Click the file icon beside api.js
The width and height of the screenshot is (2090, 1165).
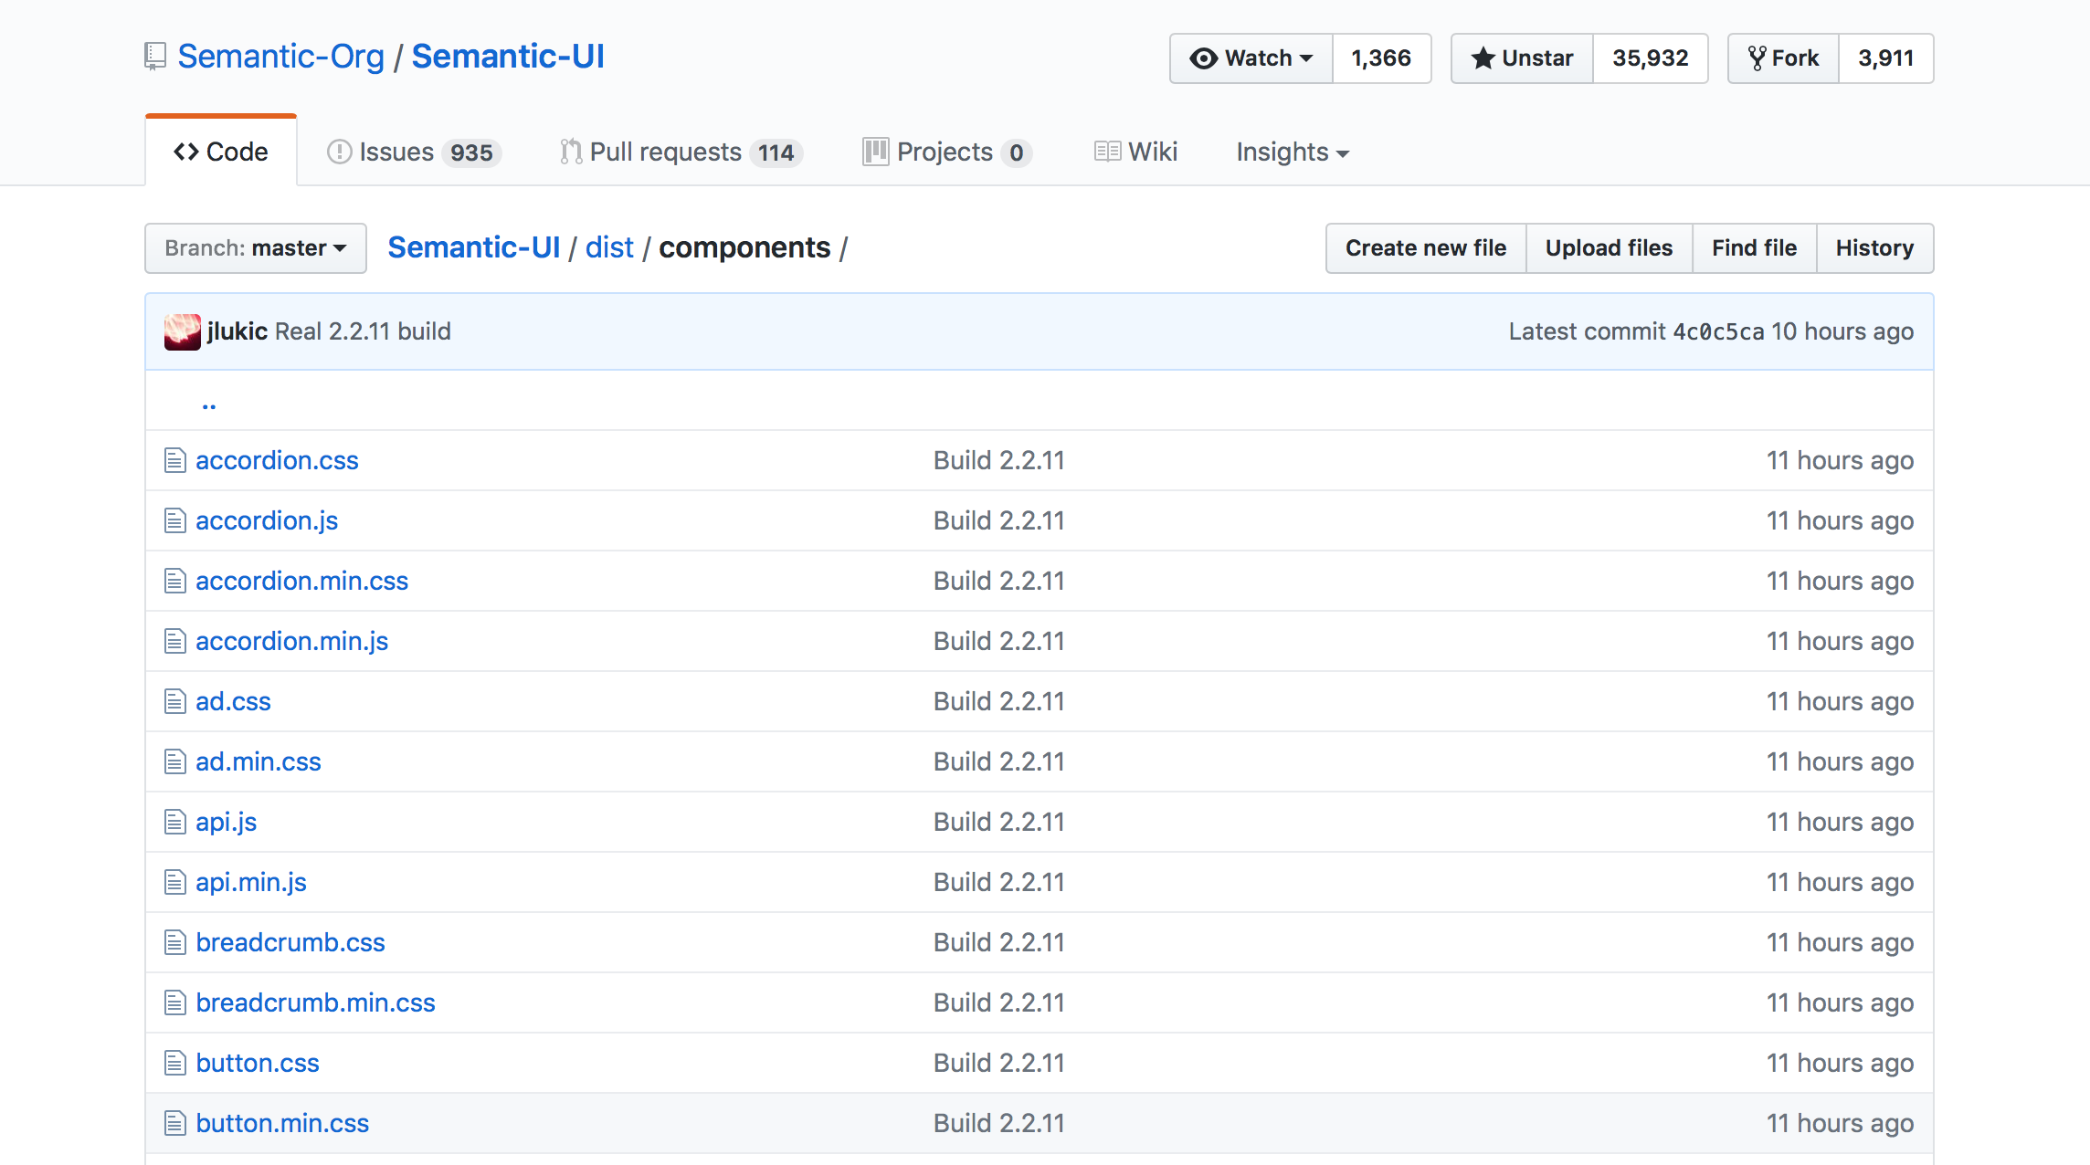pos(174,822)
